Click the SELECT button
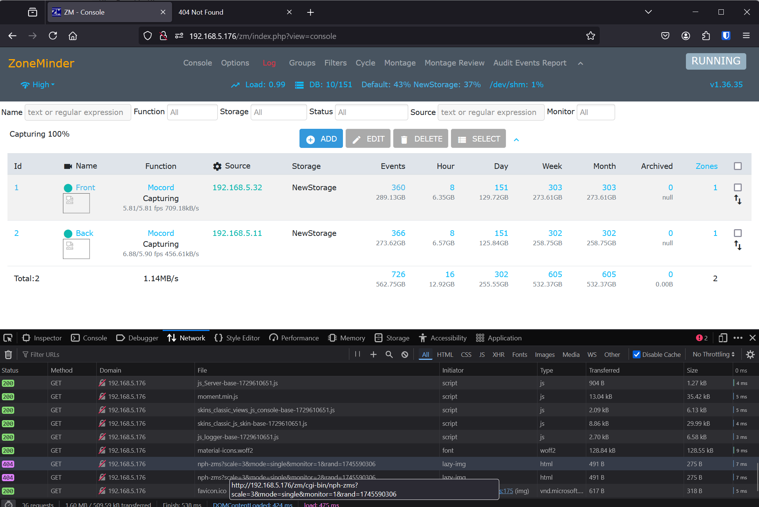 coord(478,139)
